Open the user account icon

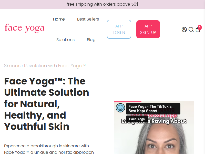pyautogui.click(x=184, y=30)
